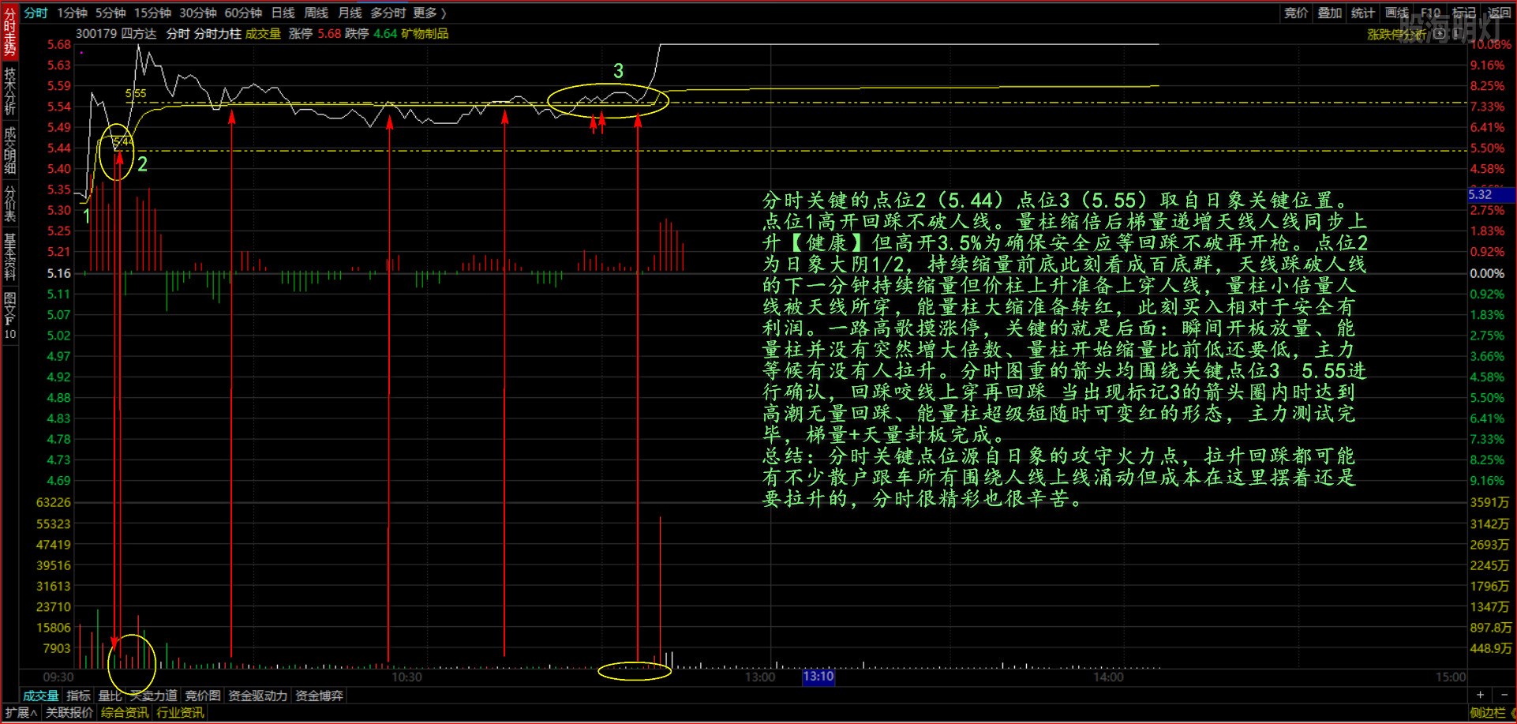Screen dimensions: 1517x724
Task: Click the small box icon beside 涨跌停分析
Action: (x=1441, y=34)
